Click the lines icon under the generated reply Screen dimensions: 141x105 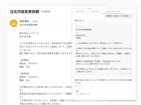[127, 74]
